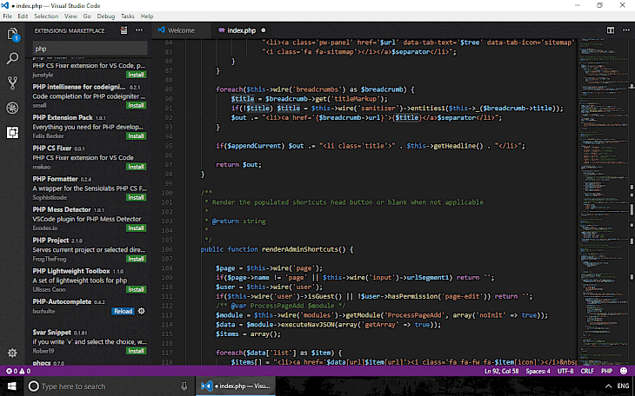Screen dimensions: 635x396
Task: Open the Go menu
Action: tap(87, 16)
